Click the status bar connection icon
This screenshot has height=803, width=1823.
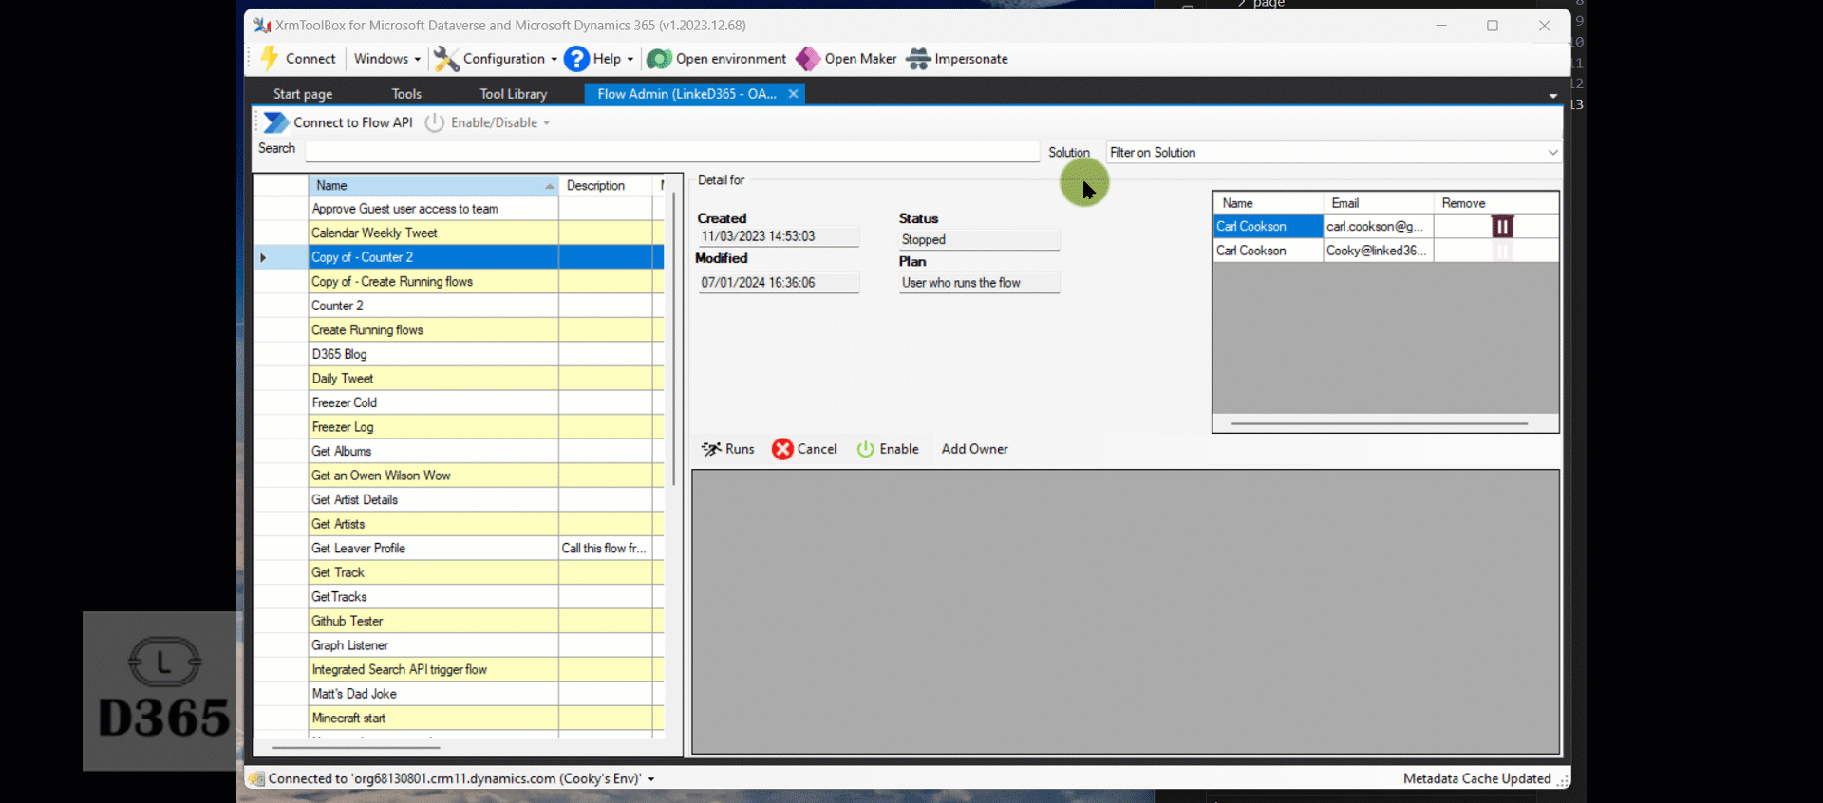[256, 778]
